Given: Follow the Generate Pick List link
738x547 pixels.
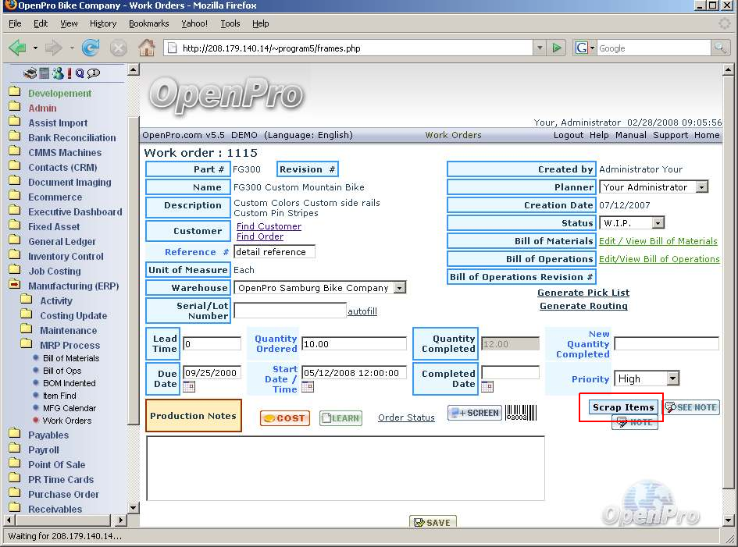Looking at the screenshot, I should coord(583,293).
